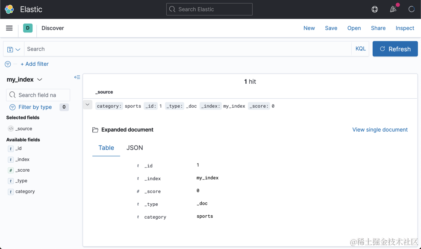Click the 1 hit count text
421x249 pixels.
click(250, 82)
